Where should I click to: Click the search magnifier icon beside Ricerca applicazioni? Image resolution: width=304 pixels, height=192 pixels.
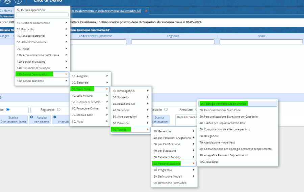19,10
